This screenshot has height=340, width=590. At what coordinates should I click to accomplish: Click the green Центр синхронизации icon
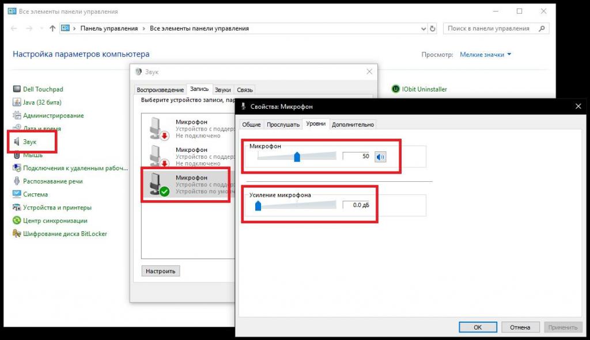[x=17, y=220]
